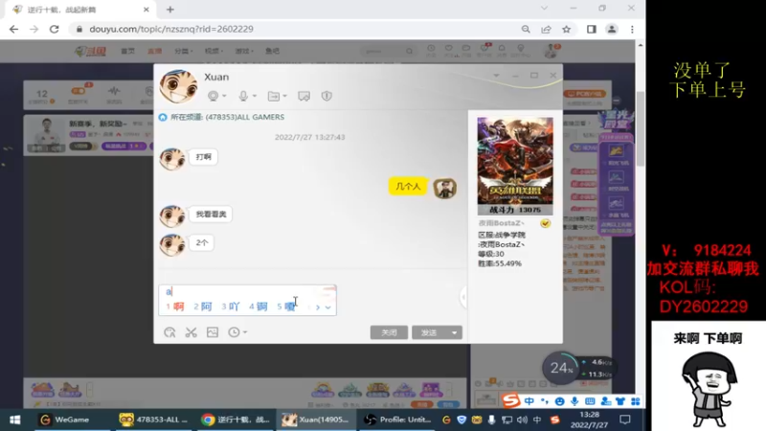
Task: Expand the chat history dropdown arrow
Action: 245,332
